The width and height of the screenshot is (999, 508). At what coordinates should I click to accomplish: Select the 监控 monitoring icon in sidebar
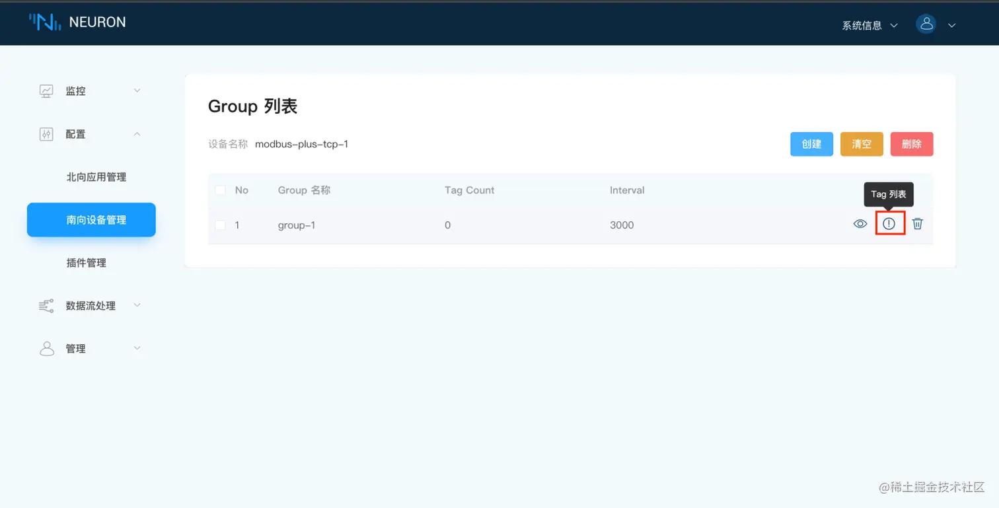[x=46, y=90]
